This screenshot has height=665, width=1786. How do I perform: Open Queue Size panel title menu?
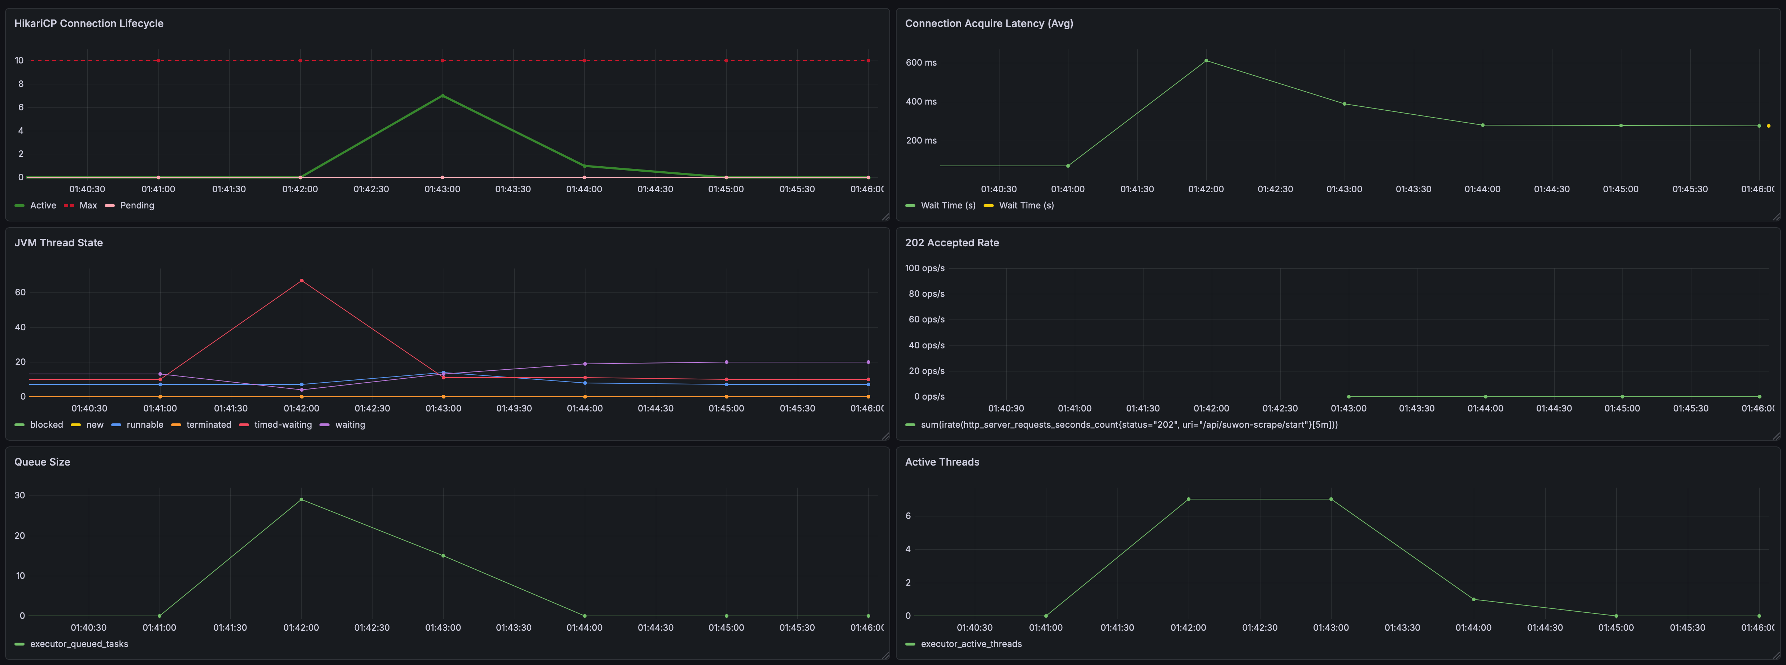42,462
